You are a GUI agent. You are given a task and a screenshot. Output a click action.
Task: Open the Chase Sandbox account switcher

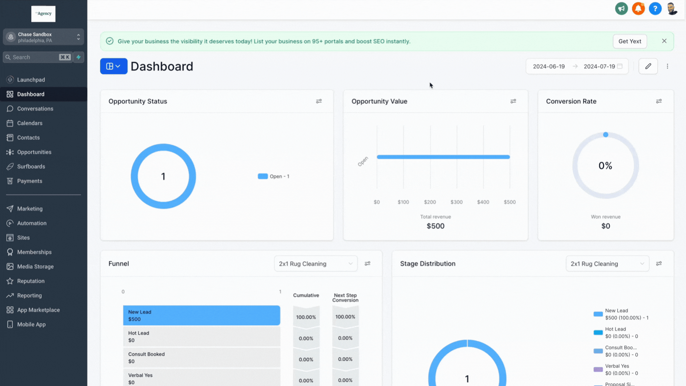click(44, 37)
